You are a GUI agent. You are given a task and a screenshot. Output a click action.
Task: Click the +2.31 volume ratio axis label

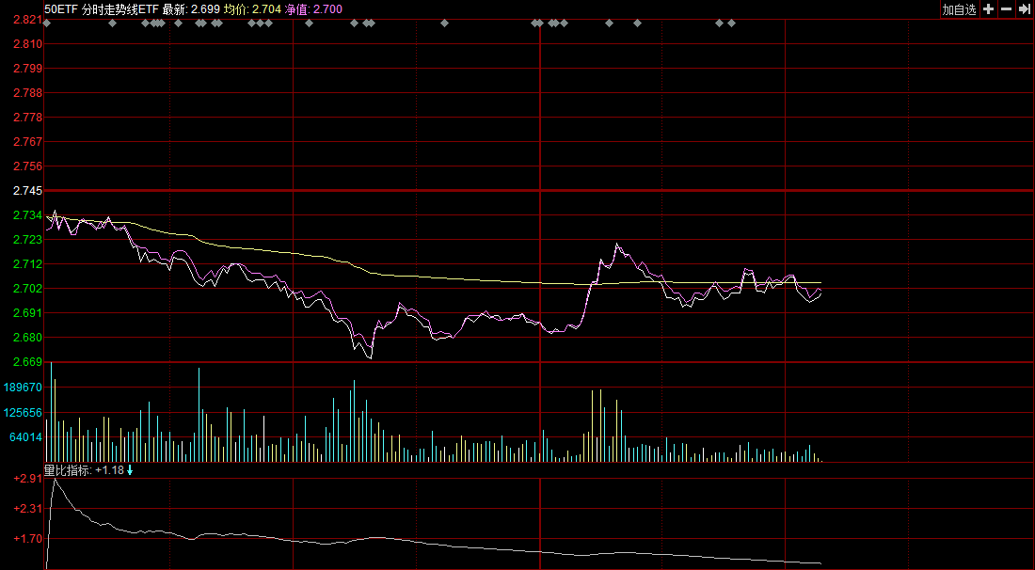27,509
